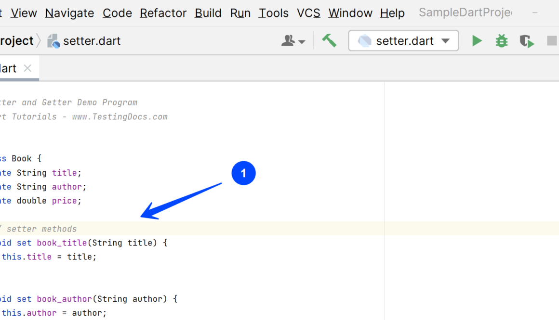Click the book_title setter name in the code

pyautogui.click(x=62, y=243)
